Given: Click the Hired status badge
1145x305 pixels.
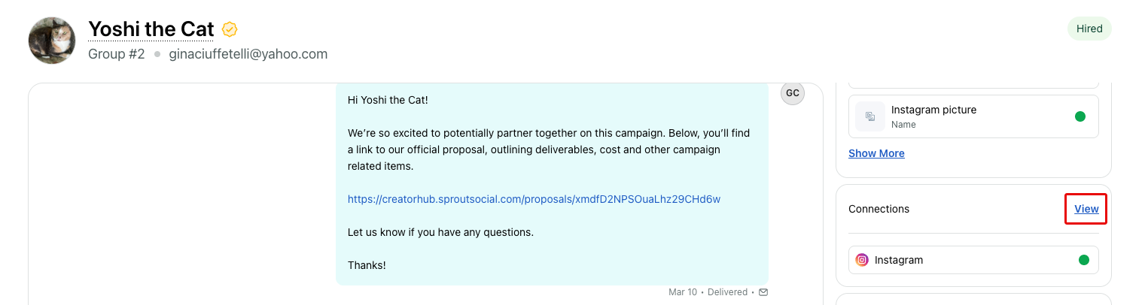Looking at the screenshot, I should pyautogui.click(x=1089, y=29).
